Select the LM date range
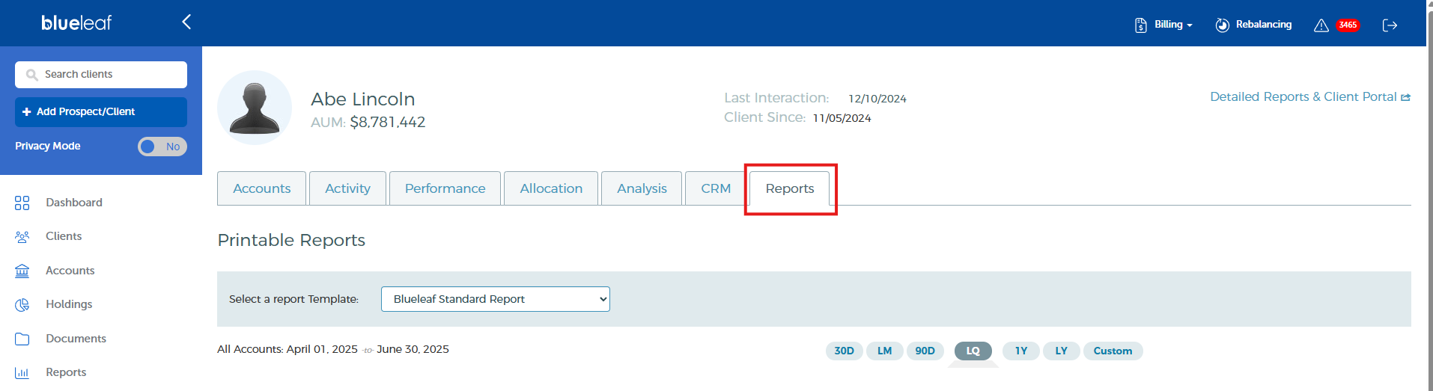The height and width of the screenshot is (391, 1433). (x=885, y=351)
